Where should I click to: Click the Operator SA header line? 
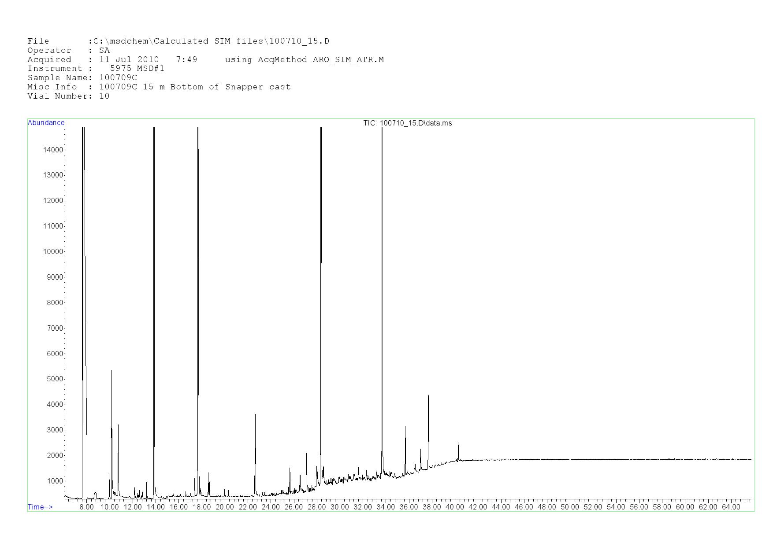[68, 51]
